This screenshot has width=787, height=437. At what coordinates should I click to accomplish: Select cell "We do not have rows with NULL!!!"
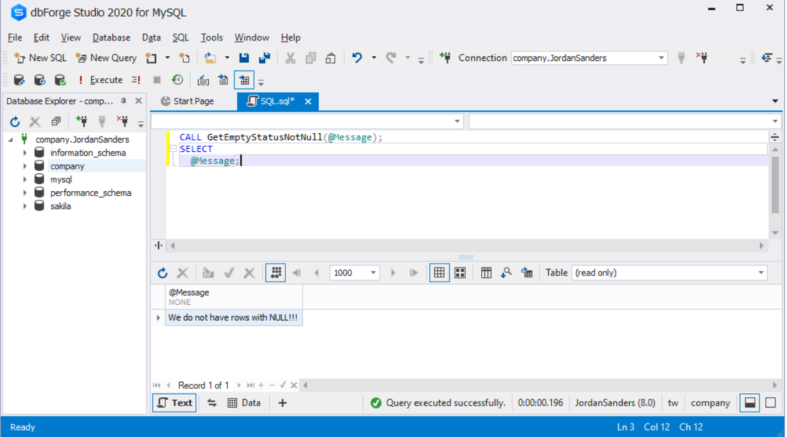(234, 318)
